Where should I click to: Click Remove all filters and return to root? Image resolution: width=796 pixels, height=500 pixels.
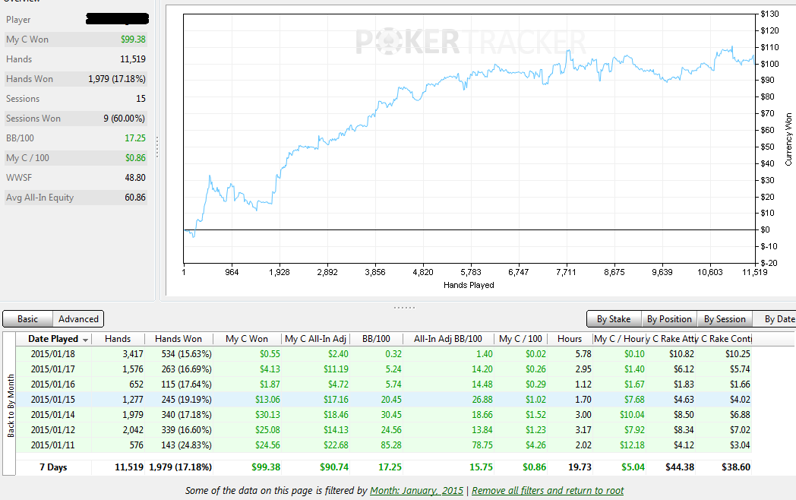click(x=548, y=490)
